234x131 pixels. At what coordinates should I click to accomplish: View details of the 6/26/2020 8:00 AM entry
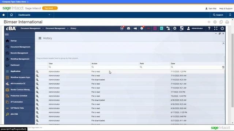[x=37, y=108]
